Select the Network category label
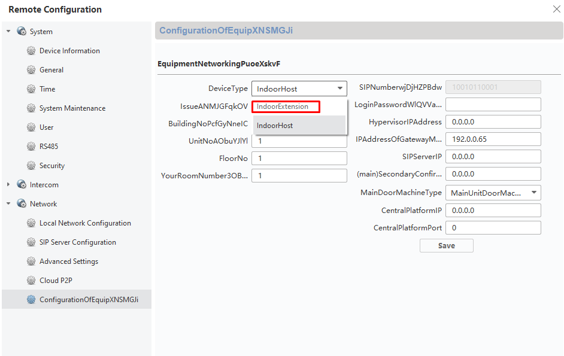 pyautogui.click(x=43, y=203)
